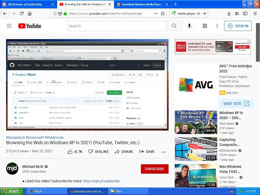Image resolution: width=260 pixels, height=195 pixels.
Task: Save the video to a playlist
Action: [x=147, y=152]
